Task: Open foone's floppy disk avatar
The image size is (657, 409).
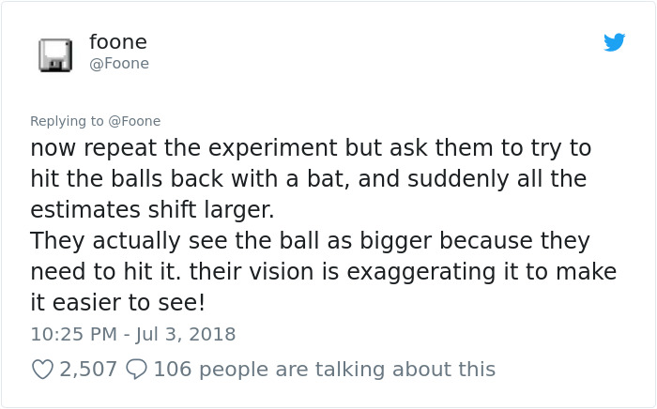Action: coord(55,54)
